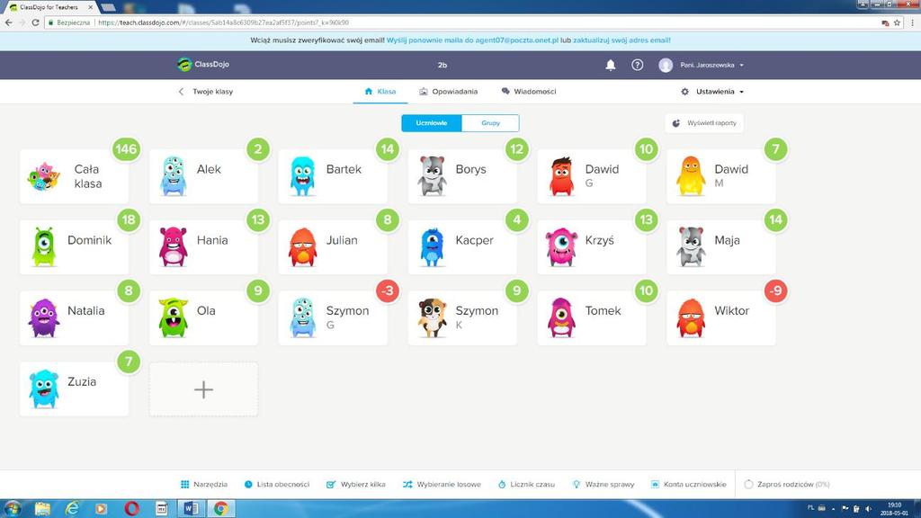Viewport: 921px width, 518px height.
Task: Open the help question mark icon
Action: click(x=638, y=65)
